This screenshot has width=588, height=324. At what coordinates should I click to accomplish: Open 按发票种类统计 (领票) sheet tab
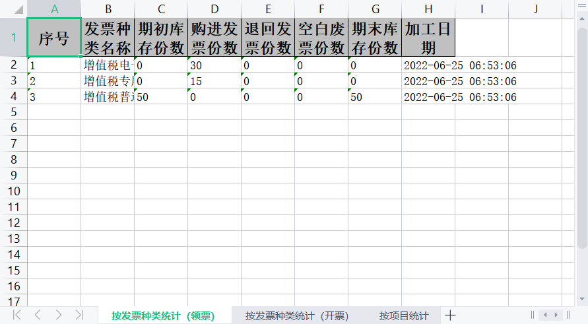163,315
